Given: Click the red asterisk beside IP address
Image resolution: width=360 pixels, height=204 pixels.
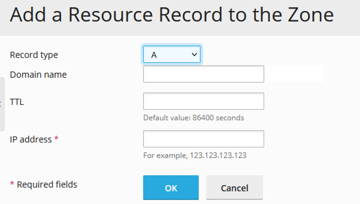Looking at the screenshot, I should coord(56,139).
